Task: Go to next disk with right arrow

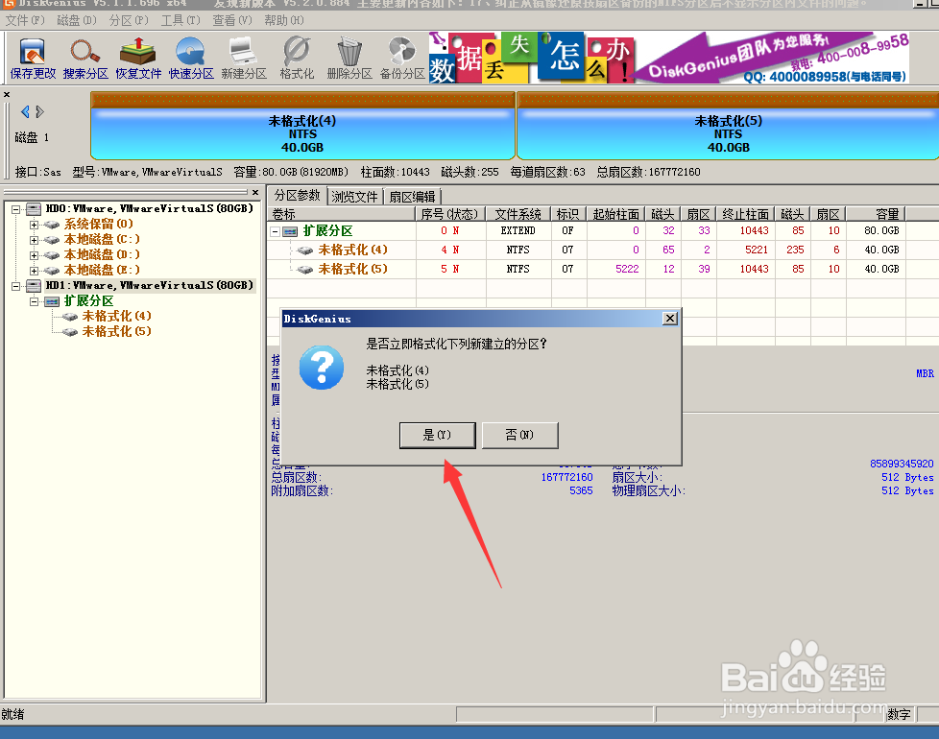Action: click(x=40, y=112)
